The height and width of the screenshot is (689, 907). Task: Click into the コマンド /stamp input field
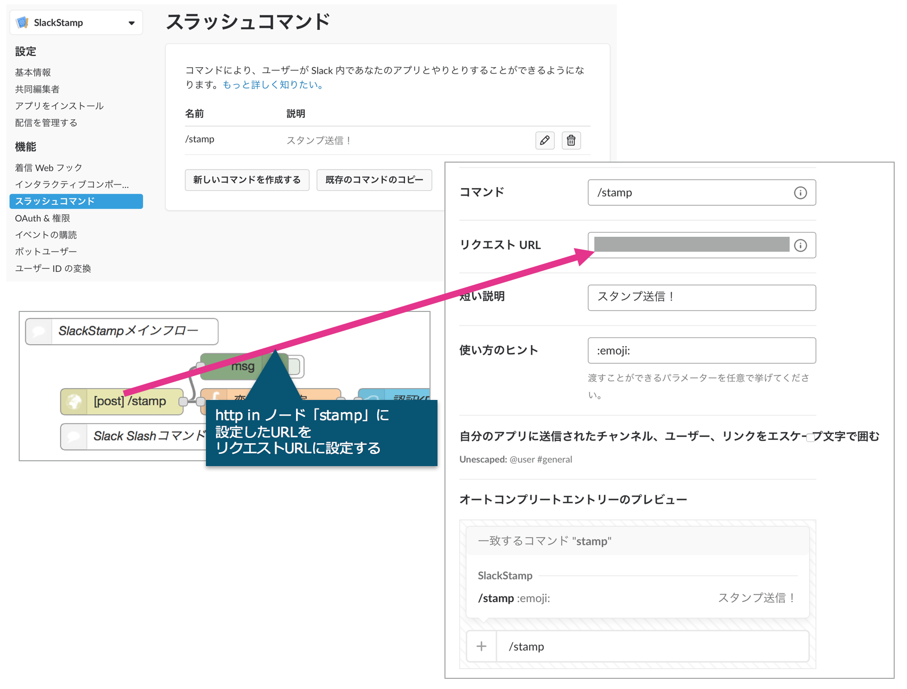pyautogui.click(x=702, y=193)
